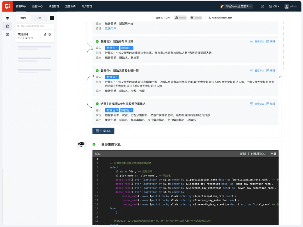
Task: Open the 体验Demo业务空间 workspace dropdown
Action: tap(236, 6)
